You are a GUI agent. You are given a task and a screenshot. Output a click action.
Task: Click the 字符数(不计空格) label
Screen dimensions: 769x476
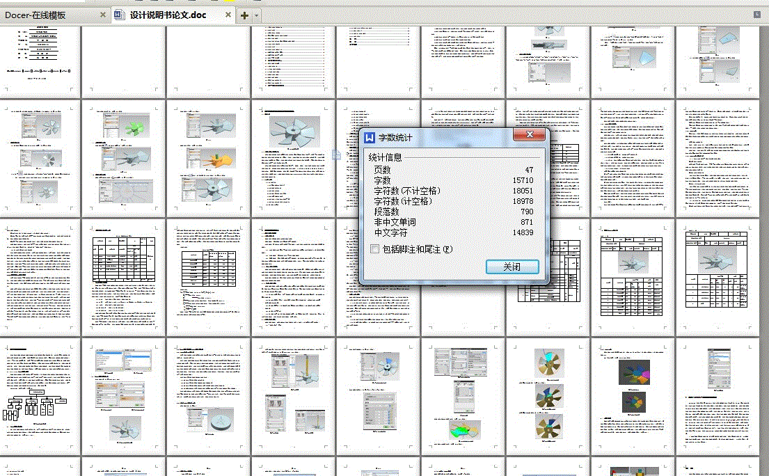coord(407,191)
